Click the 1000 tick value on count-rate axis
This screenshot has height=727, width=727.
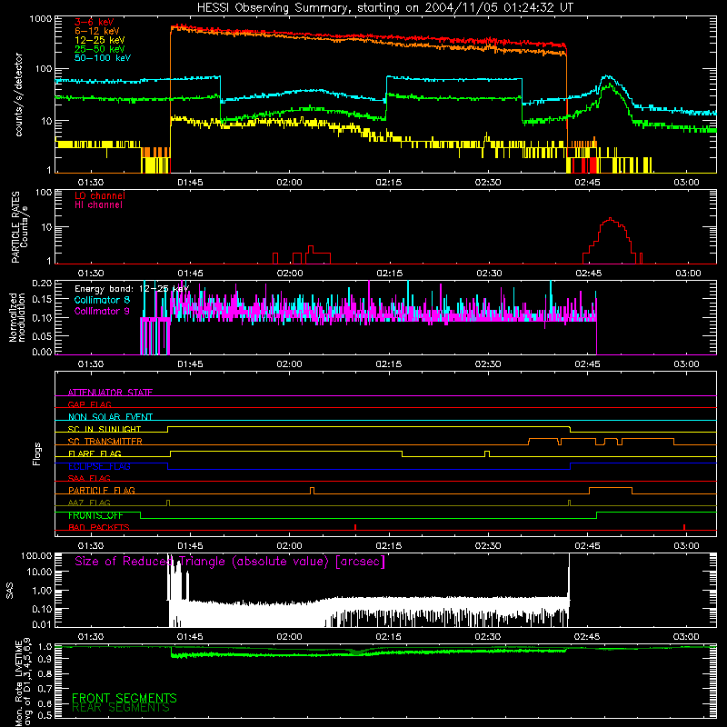point(40,19)
